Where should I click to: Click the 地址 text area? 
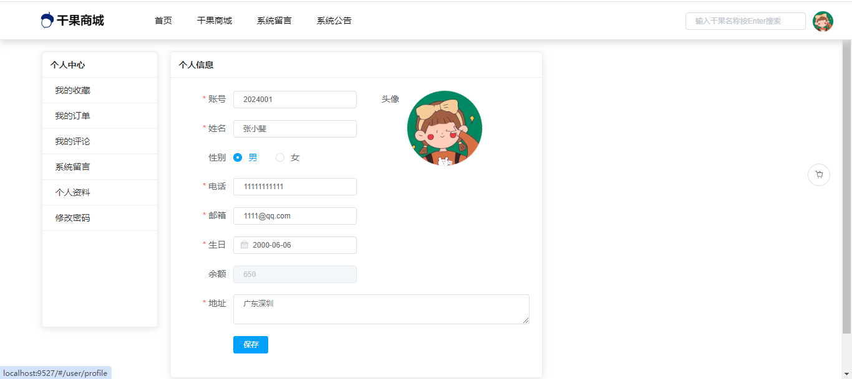pyautogui.click(x=381, y=309)
